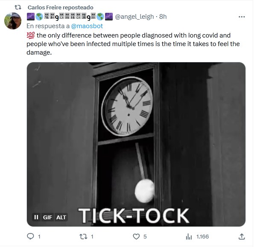Click the 1.166 views count
This screenshot has width=254, height=247.
(202, 237)
